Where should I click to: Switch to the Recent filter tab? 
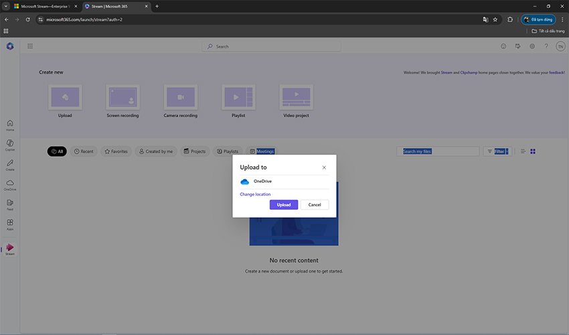point(84,151)
